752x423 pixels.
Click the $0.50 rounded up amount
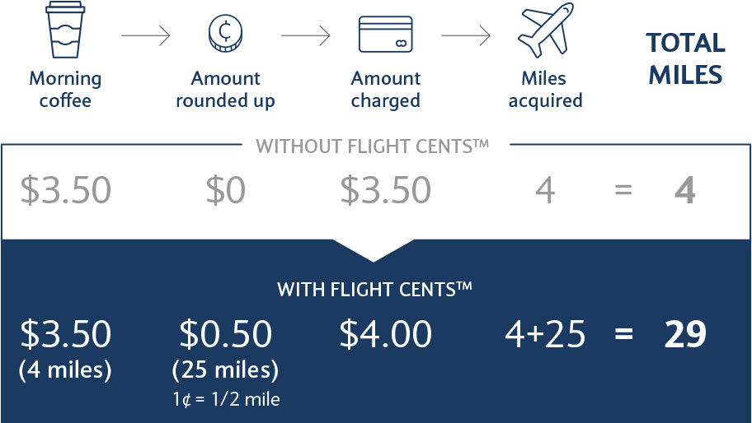point(225,333)
